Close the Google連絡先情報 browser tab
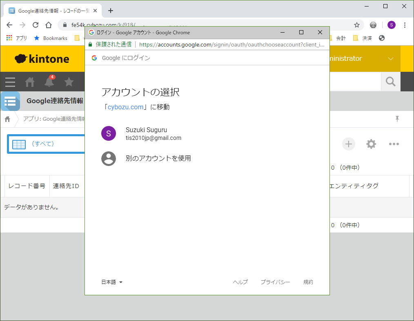Screen dimensions: 414x321 tap(95, 11)
